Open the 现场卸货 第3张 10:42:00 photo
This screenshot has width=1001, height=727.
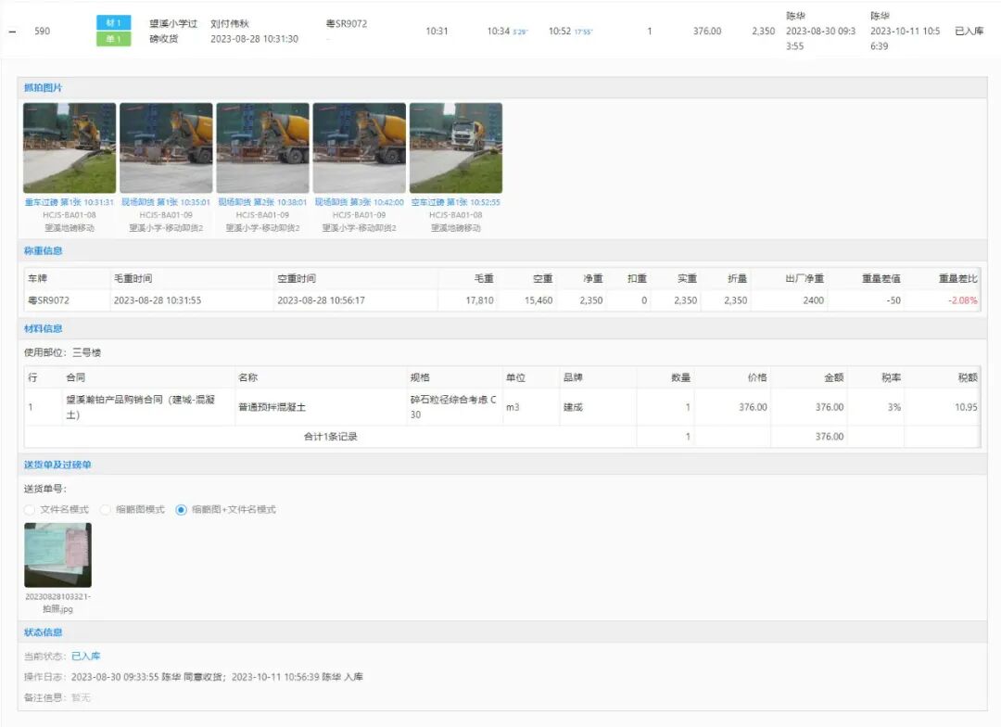359,147
